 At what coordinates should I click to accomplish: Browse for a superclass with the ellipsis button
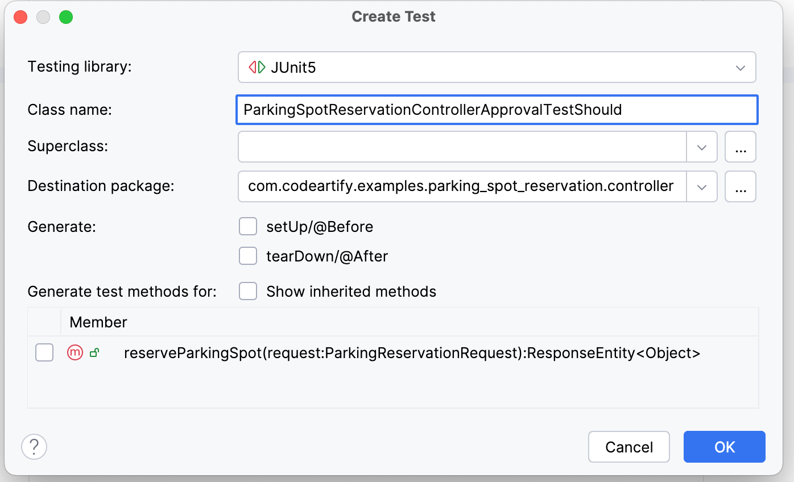[x=740, y=147]
